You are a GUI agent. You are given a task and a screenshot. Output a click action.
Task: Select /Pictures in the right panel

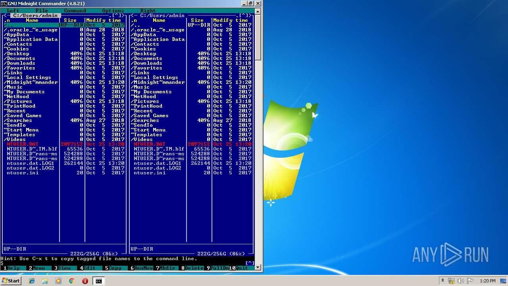coord(191,101)
